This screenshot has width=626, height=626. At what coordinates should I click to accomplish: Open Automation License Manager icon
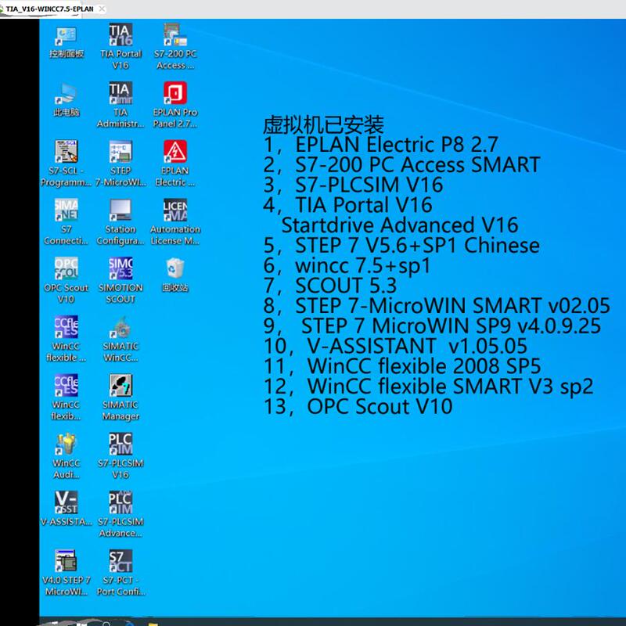point(175,222)
